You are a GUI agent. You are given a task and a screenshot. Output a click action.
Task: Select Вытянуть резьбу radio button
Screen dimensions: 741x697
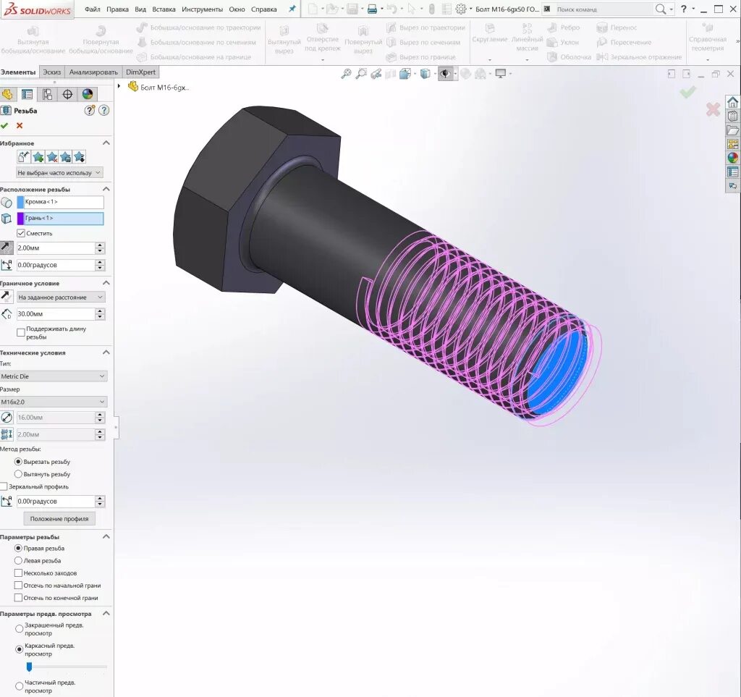tap(18, 474)
